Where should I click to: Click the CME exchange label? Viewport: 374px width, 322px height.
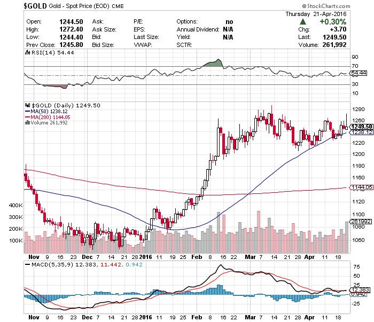118,6
